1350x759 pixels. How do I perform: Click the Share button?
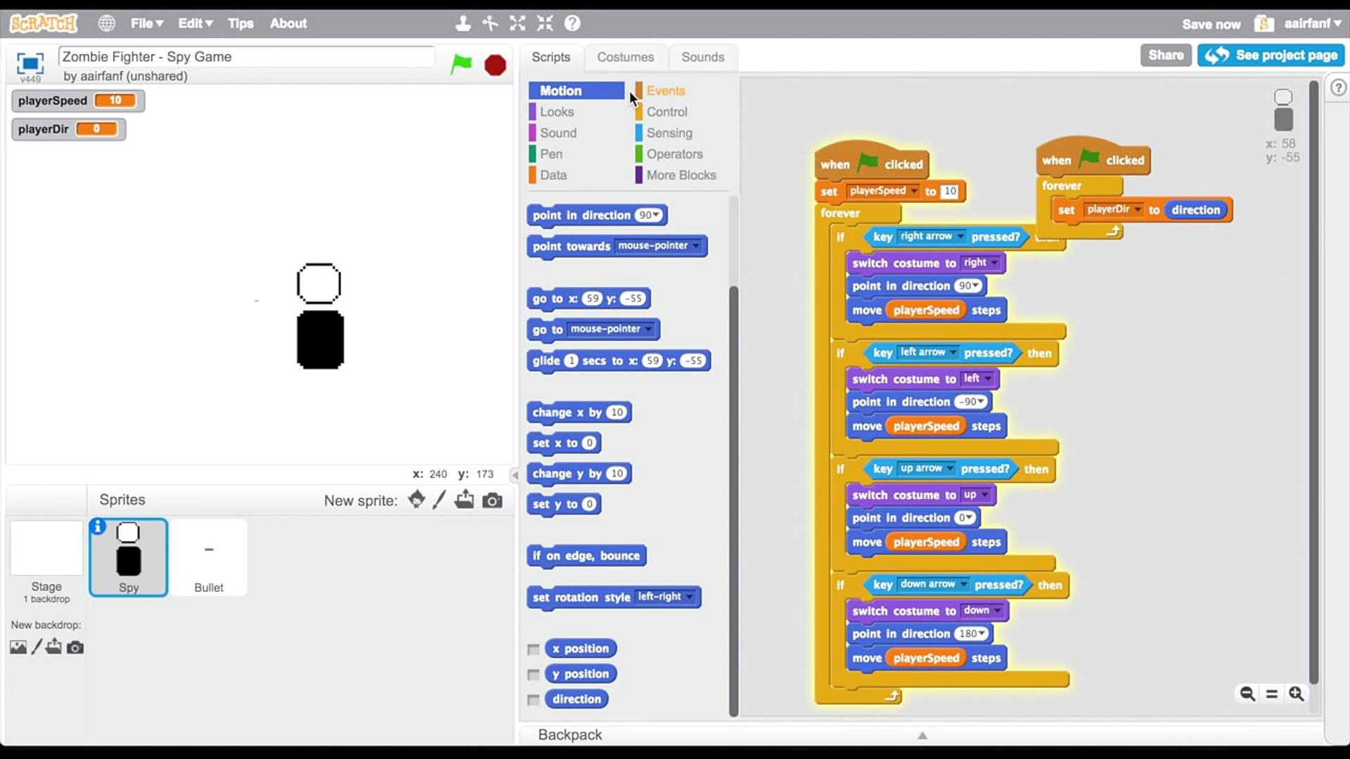click(1165, 55)
